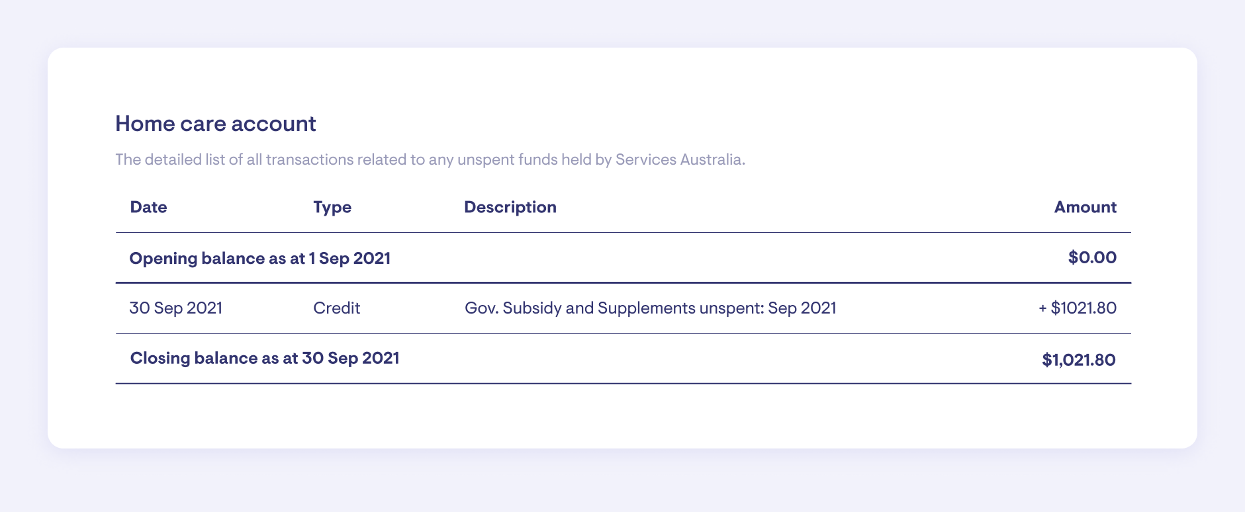Image resolution: width=1245 pixels, height=512 pixels.
Task: Click the Opening balance row label
Action: point(259,258)
